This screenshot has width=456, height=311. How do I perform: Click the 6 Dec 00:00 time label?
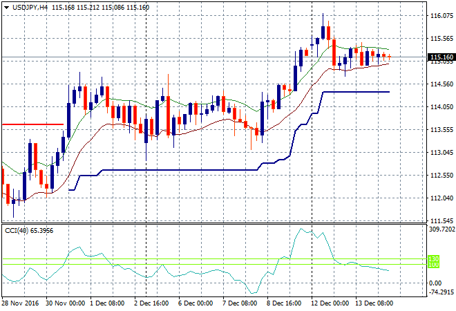coord(196,303)
